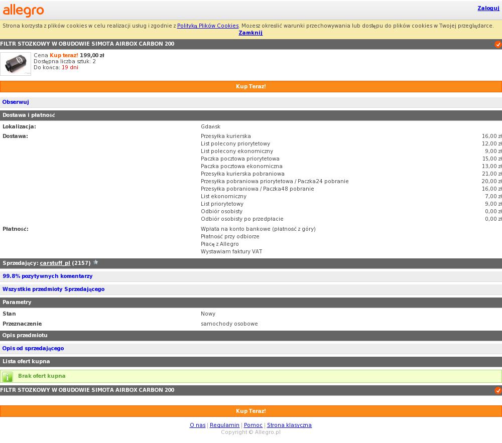Click the orange check icon in bottom title bar
The height and width of the screenshot is (443, 502).
(x=498, y=390)
